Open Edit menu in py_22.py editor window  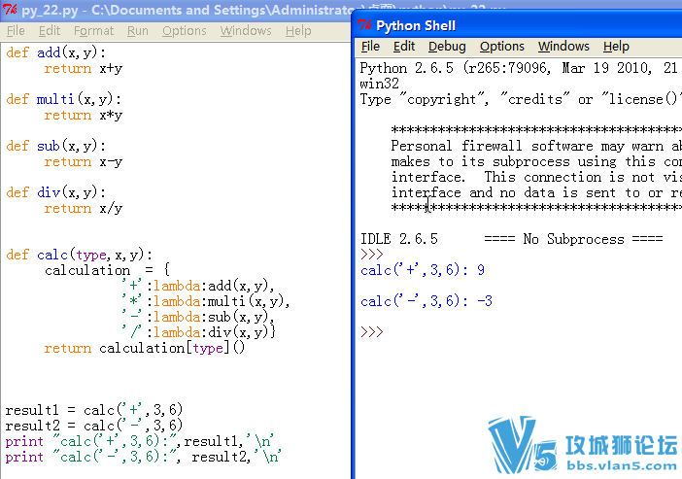(50, 31)
